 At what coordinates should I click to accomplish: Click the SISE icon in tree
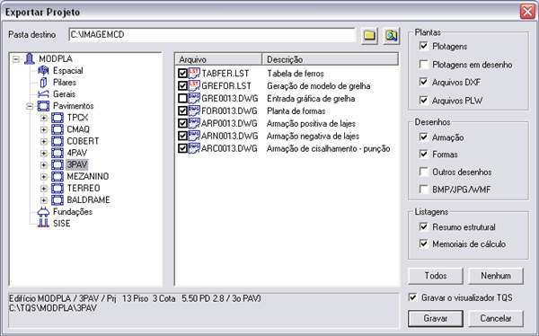click(43, 223)
